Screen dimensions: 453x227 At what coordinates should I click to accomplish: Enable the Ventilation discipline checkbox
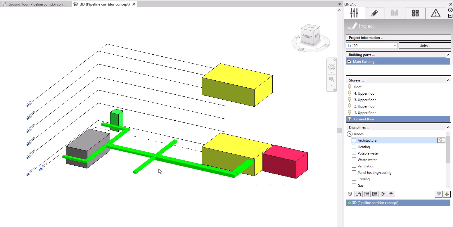[x=354, y=166]
